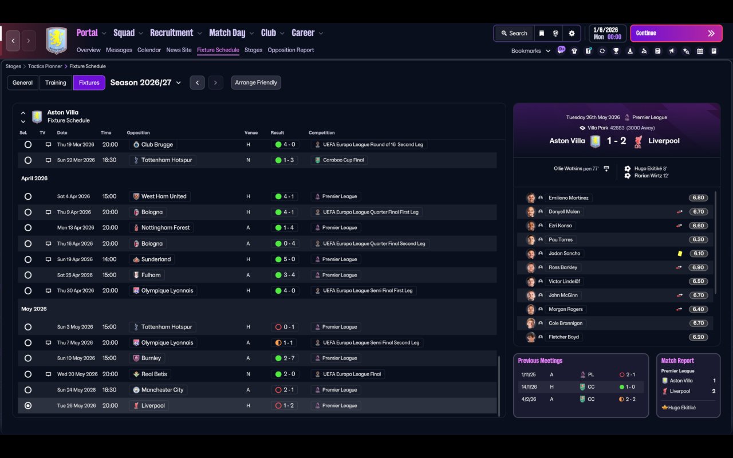Viewport: 733px width, 458px height.
Task: Click the substitution arrow icon beside Ross Barkley
Action: 679,267
